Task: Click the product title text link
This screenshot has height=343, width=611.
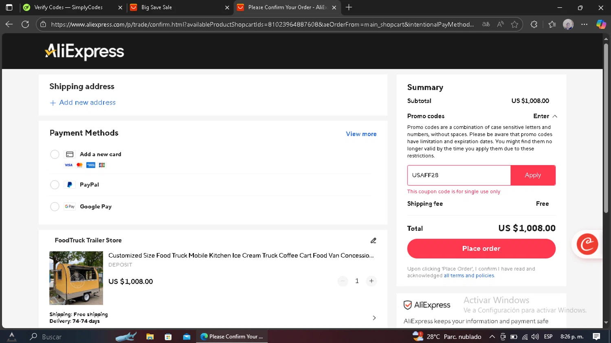Action: (241, 256)
